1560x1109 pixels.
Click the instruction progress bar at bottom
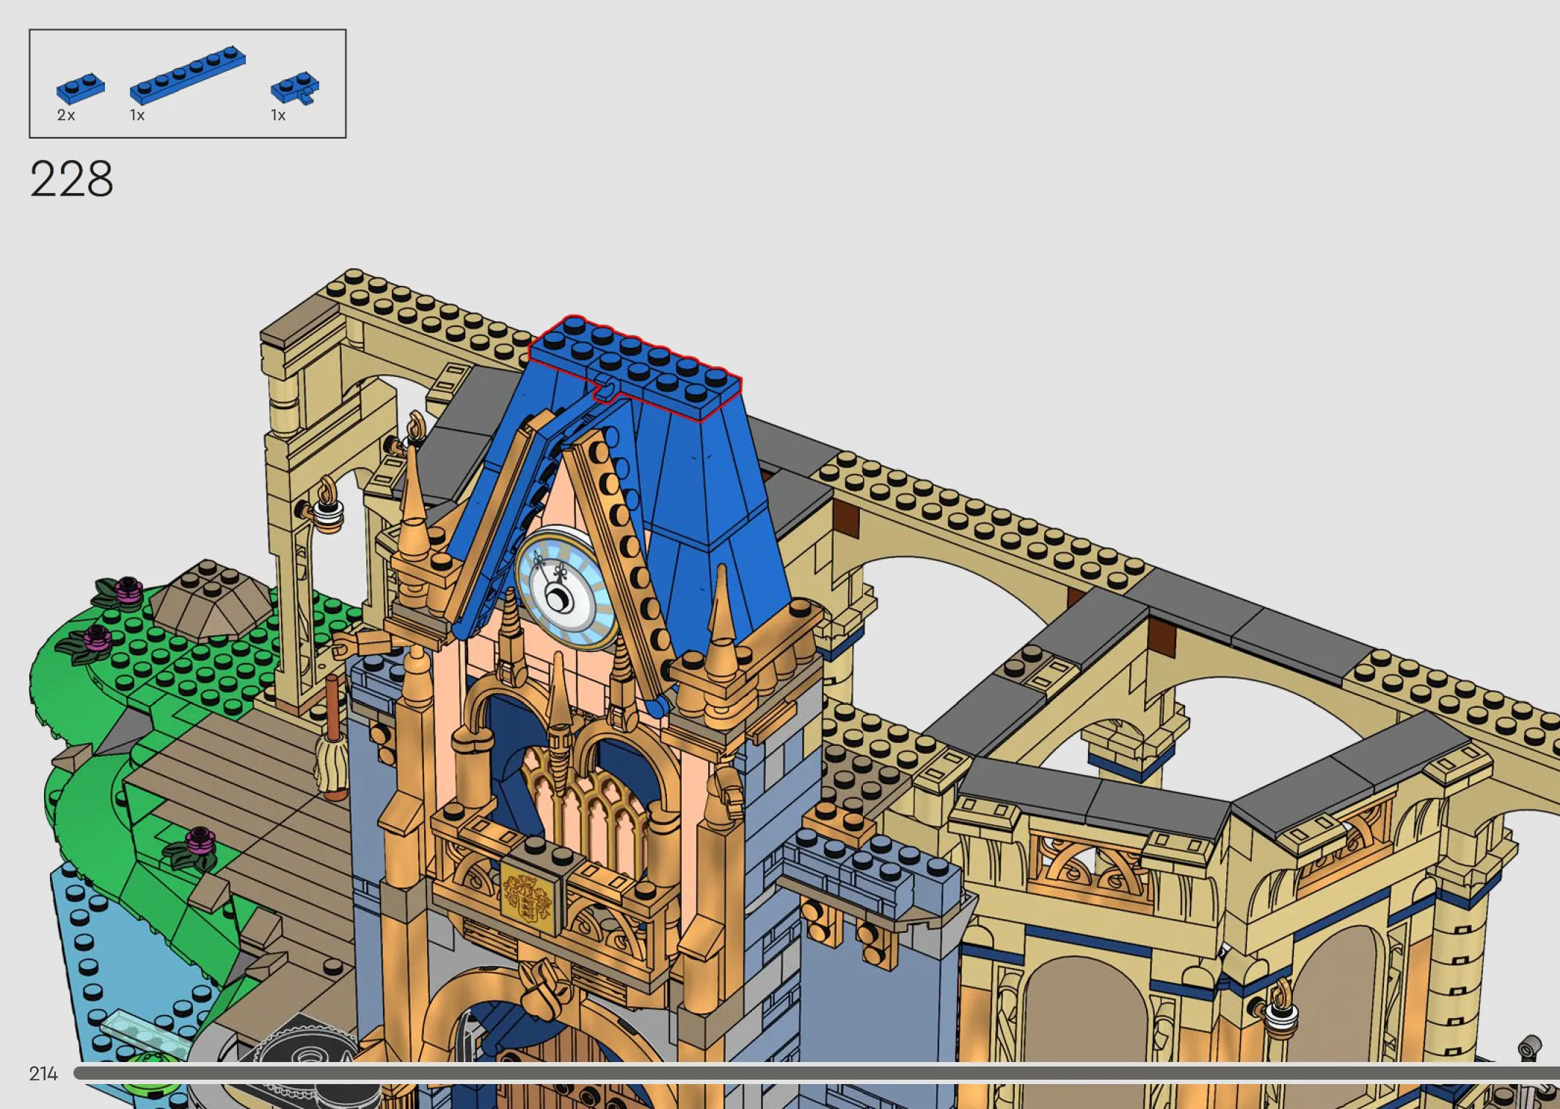(x=816, y=1074)
